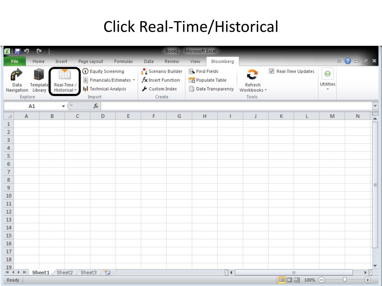Open Data Navigation in Explore group
382x286 pixels.
[x=17, y=80]
